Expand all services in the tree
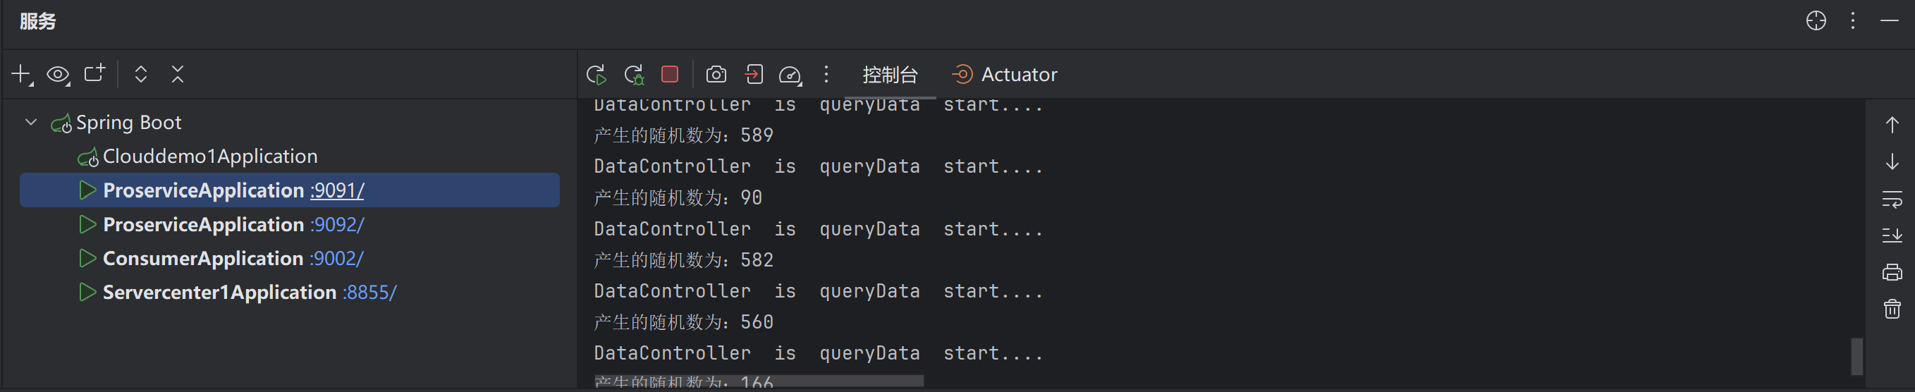1915x392 pixels. point(140,75)
